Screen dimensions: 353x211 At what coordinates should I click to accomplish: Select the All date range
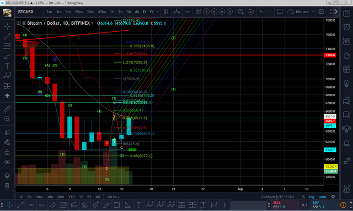(98, 197)
